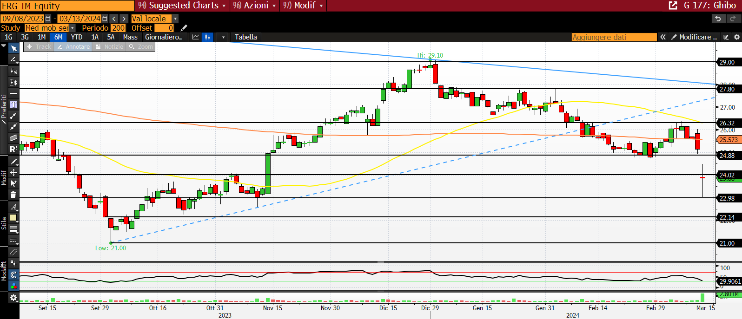Select the Mass time range
This screenshot has height=319, width=742.
tap(130, 37)
